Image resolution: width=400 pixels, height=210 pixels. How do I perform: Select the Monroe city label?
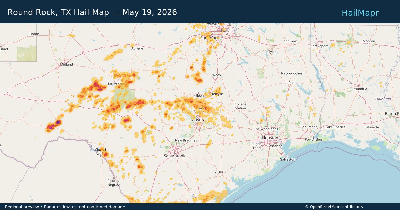tap(369, 41)
